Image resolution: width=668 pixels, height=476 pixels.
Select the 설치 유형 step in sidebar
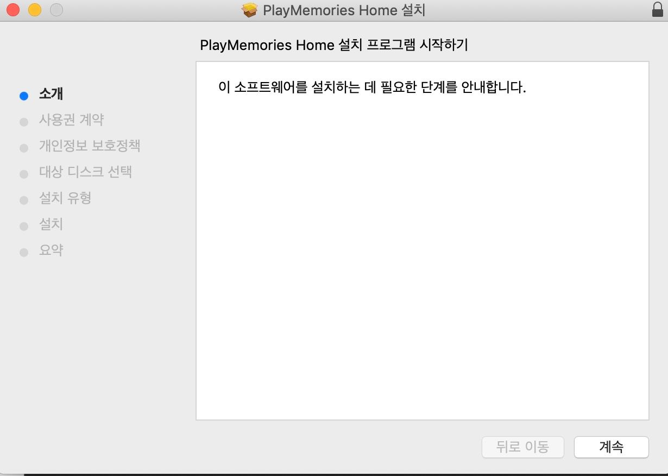(x=65, y=198)
